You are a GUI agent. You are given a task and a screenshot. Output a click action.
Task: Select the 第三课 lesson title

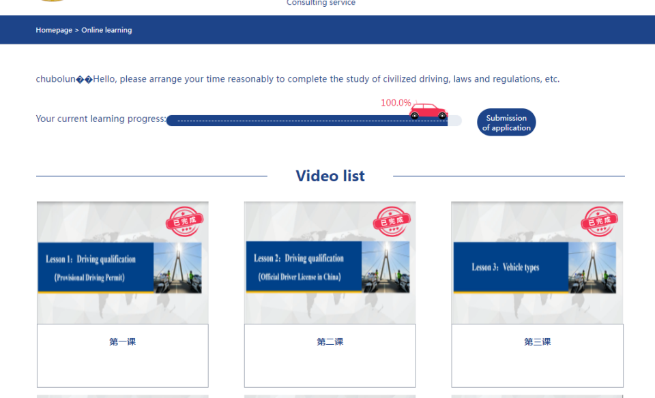(x=537, y=341)
